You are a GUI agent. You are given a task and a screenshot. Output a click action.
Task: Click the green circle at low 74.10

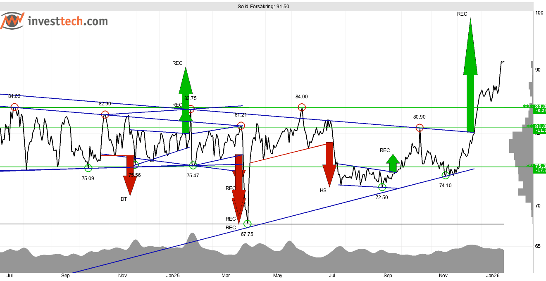445,175
